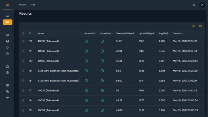Image resolution: width=208 pixels, height=117 pixels.
Task: View notifications via top bar bell
Action: [194, 5]
